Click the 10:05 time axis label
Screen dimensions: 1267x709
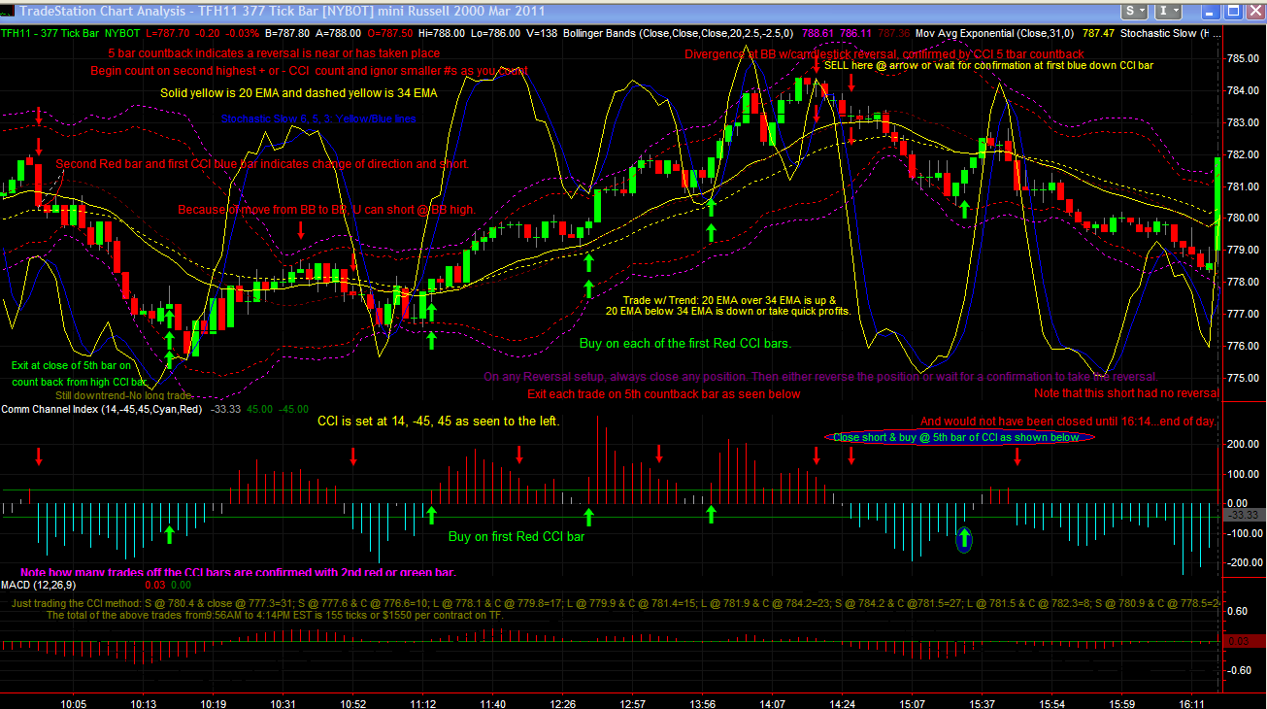[x=73, y=703]
